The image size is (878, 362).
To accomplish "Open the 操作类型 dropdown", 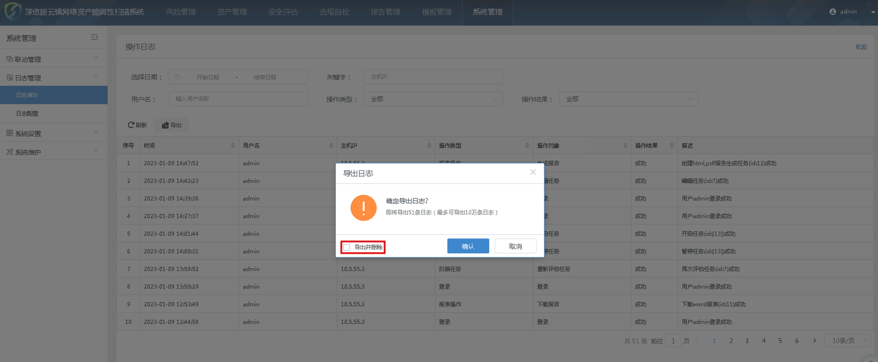I will pyautogui.click(x=433, y=99).
